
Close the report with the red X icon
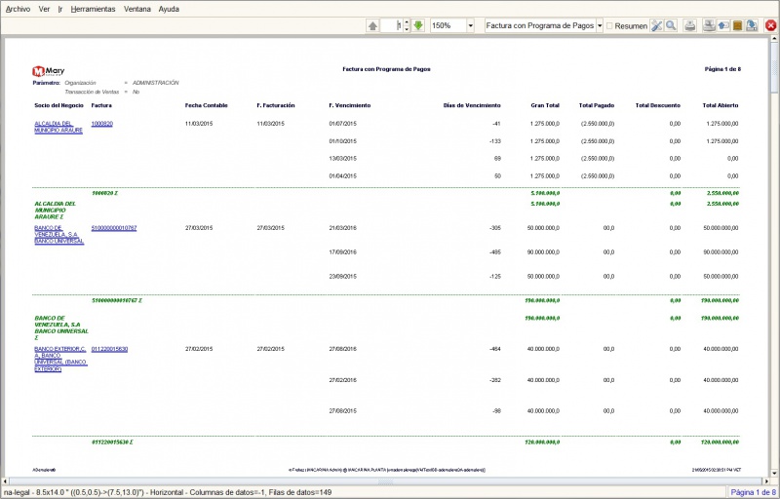tap(770, 26)
